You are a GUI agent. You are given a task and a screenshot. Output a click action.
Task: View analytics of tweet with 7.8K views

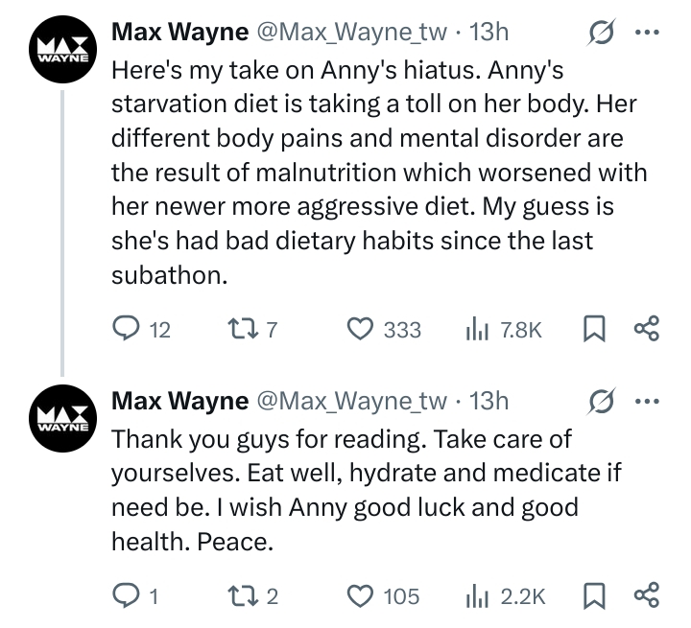[x=477, y=329]
